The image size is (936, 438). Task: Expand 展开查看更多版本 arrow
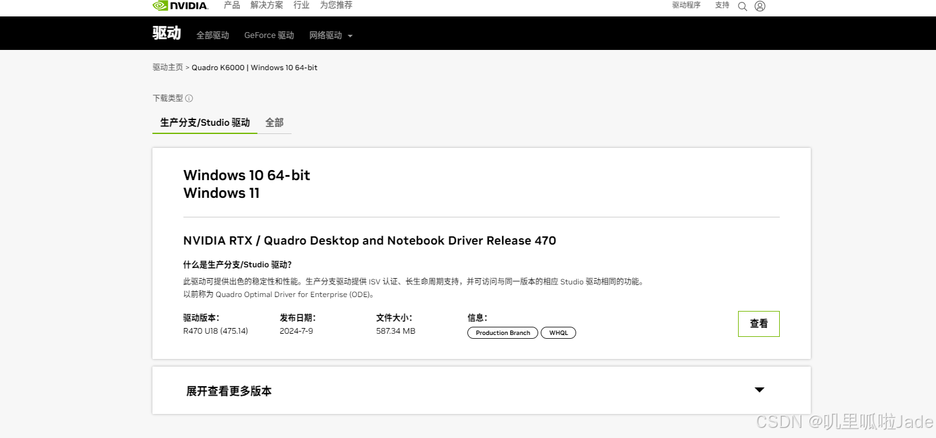tap(760, 390)
